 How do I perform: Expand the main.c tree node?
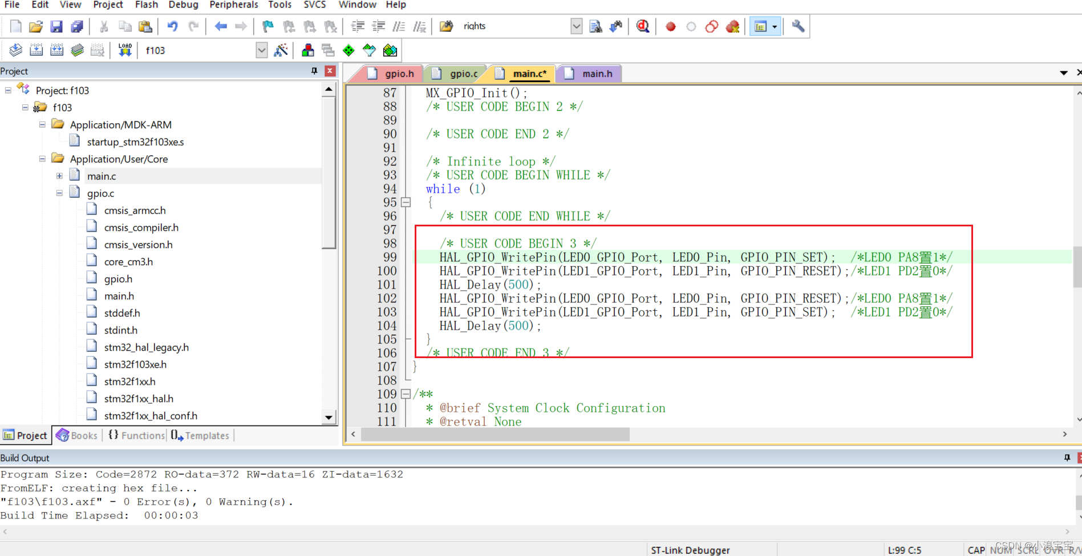(59, 176)
